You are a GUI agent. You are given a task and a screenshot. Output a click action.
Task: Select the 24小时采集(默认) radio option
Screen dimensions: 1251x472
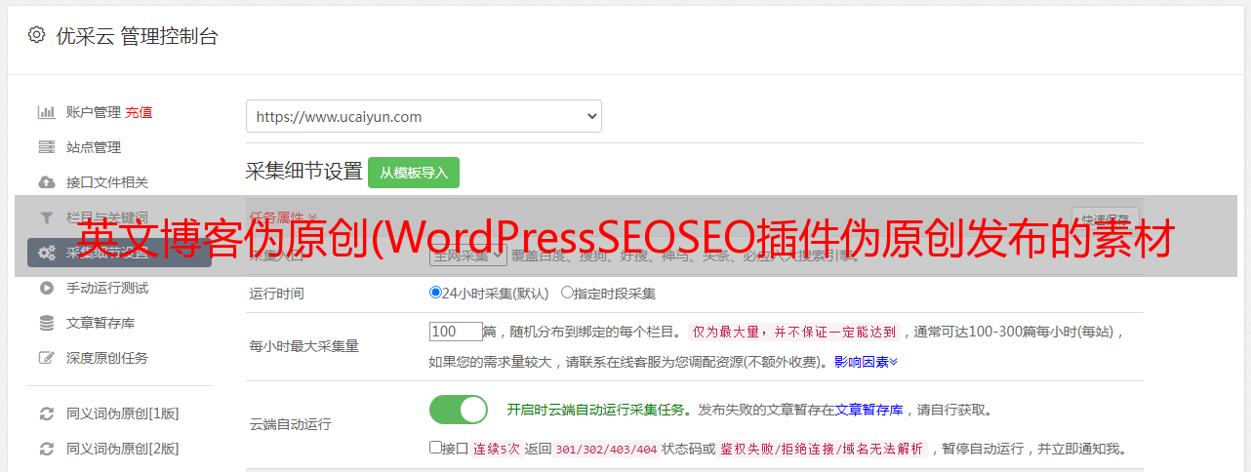pos(435,293)
